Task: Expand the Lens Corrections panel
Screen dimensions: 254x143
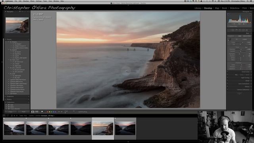Action: click(251, 84)
